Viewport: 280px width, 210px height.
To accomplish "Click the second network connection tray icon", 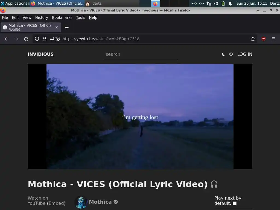I will coord(202,4).
